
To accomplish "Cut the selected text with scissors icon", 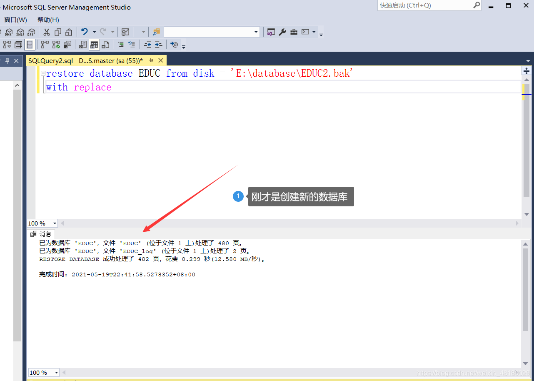I will [x=47, y=32].
